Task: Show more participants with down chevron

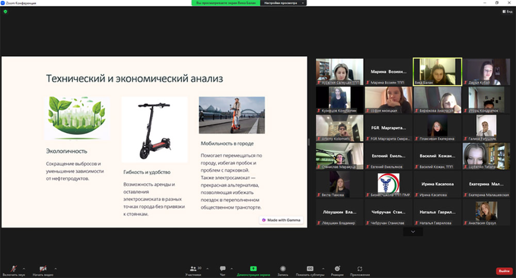Action: [413, 232]
